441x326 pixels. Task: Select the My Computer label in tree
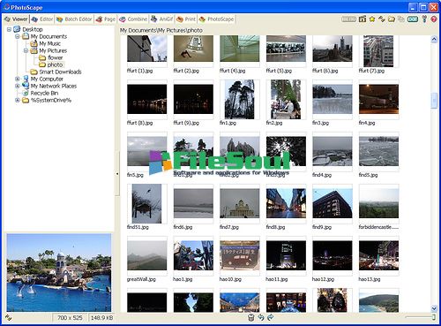click(x=47, y=79)
